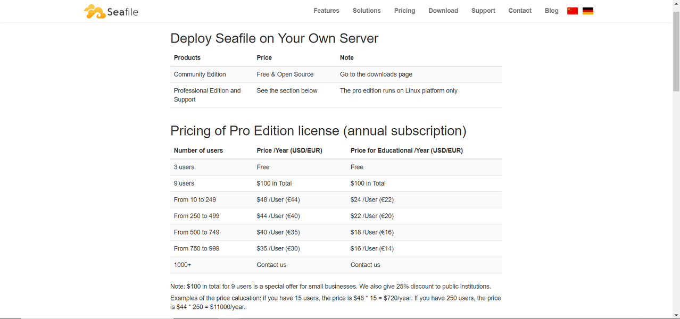680x319 pixels.
Task: Click the 'From 250 to 499' row label
Action: [x=196, y=216]
